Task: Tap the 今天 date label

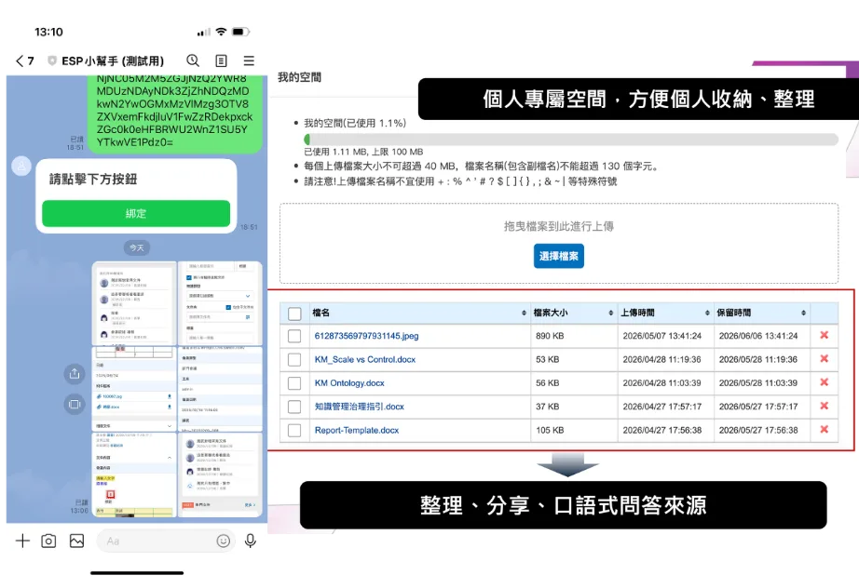Action: (x=136, y=247)
